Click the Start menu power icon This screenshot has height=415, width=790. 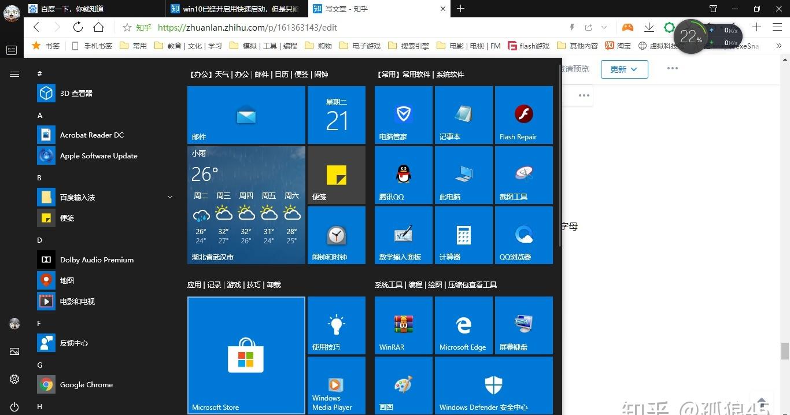tap(14, 407)
